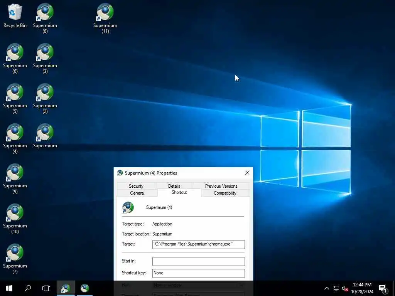Select the Recycle Bin desktop icon
Image resolution: width=395 pixels, height=296 pixels.
[15, 15]
